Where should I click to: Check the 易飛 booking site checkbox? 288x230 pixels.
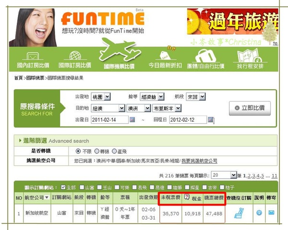click(134, 187)
